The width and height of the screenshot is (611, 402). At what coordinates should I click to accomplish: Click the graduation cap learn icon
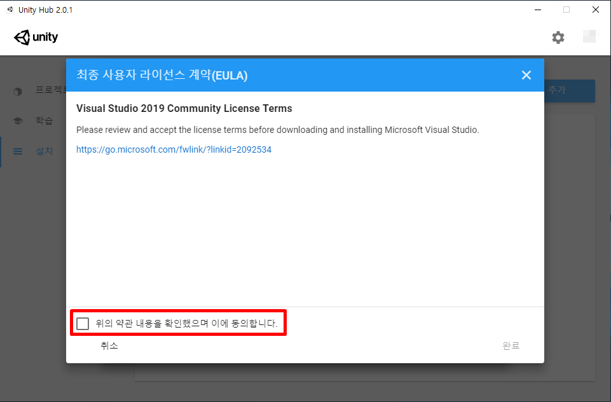pos(18,121)
